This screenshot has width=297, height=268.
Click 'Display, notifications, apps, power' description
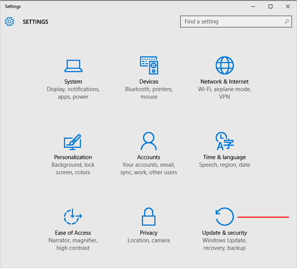pyautogui.click(x=73, y=93)
